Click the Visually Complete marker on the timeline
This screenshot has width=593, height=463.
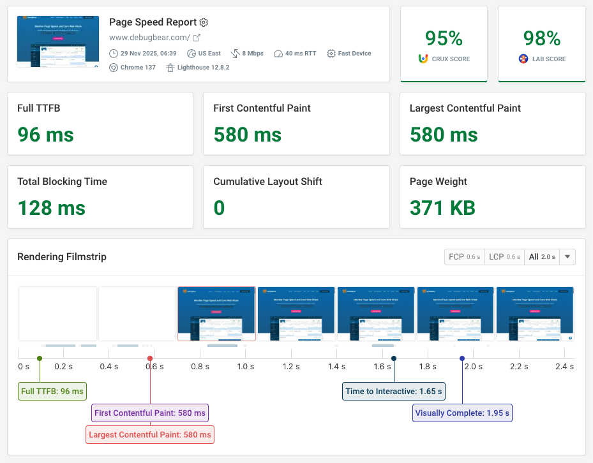[x=462, y=358]
